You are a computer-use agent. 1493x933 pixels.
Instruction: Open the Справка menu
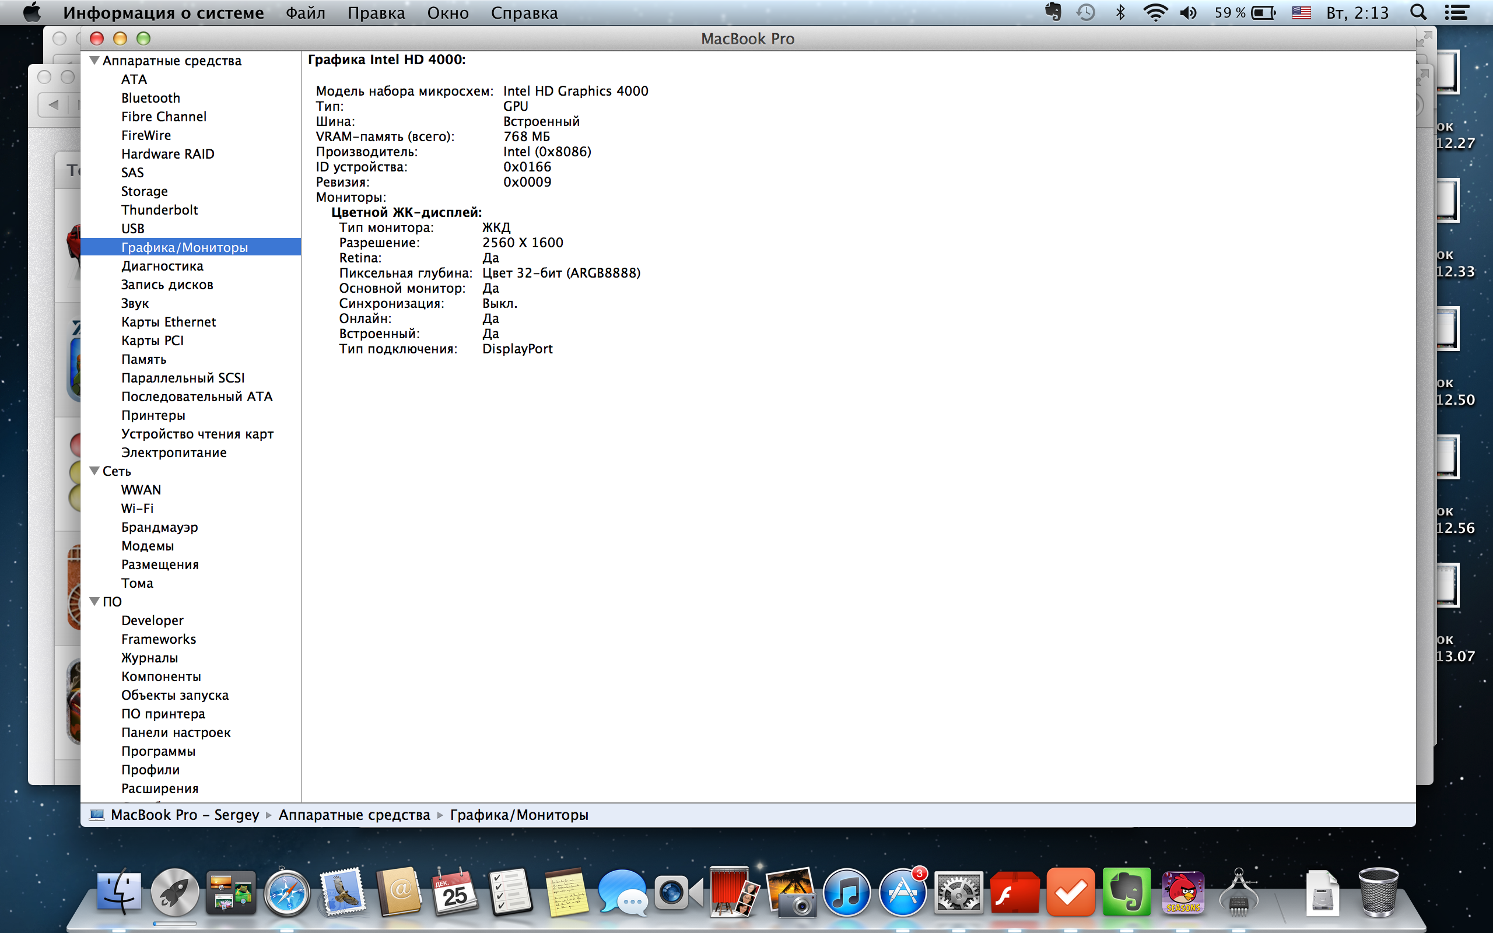(524, 13)
